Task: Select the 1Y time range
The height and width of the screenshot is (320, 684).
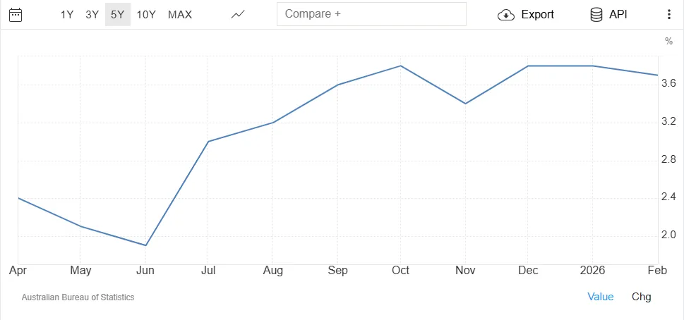Action: [67, 15]
